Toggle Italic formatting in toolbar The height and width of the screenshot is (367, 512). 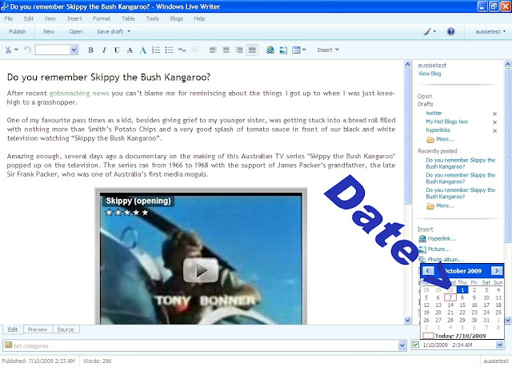(104, 50)
